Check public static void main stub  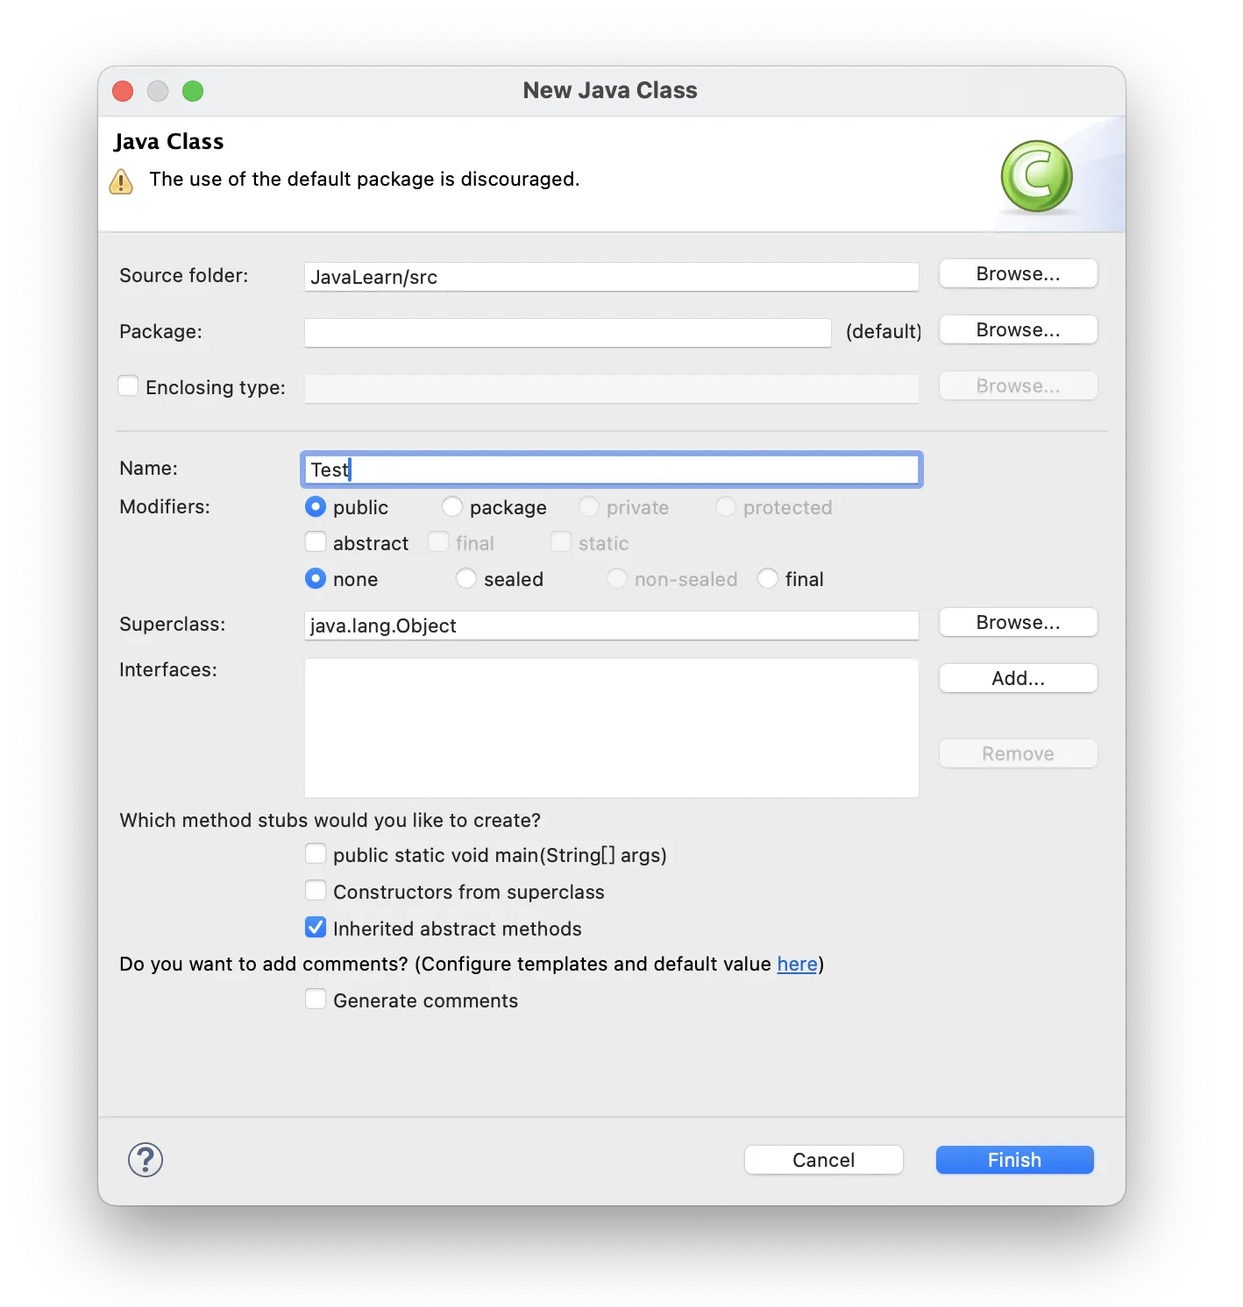pyautogui.click(x=316, y=854)
